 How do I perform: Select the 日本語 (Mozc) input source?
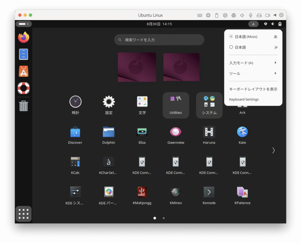(x=253, y=37)
